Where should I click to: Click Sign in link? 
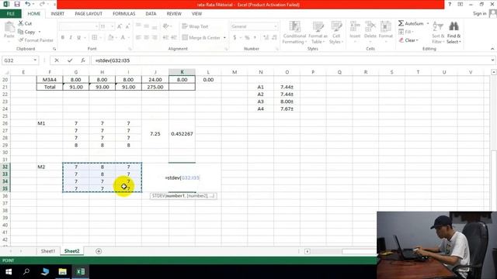pyautogui.click(x=480, y=13)
